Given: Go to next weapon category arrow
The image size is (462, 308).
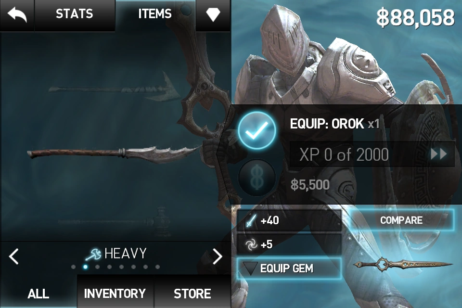Looking at the screenshot, I should click(218, 256).
